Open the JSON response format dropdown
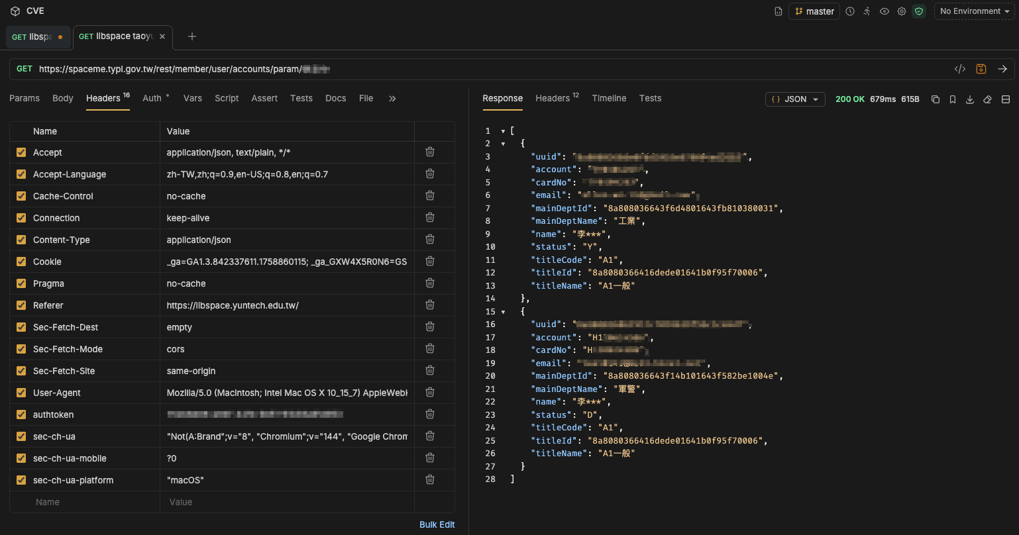Screen dimensions: 1019x535 point(795,99)
